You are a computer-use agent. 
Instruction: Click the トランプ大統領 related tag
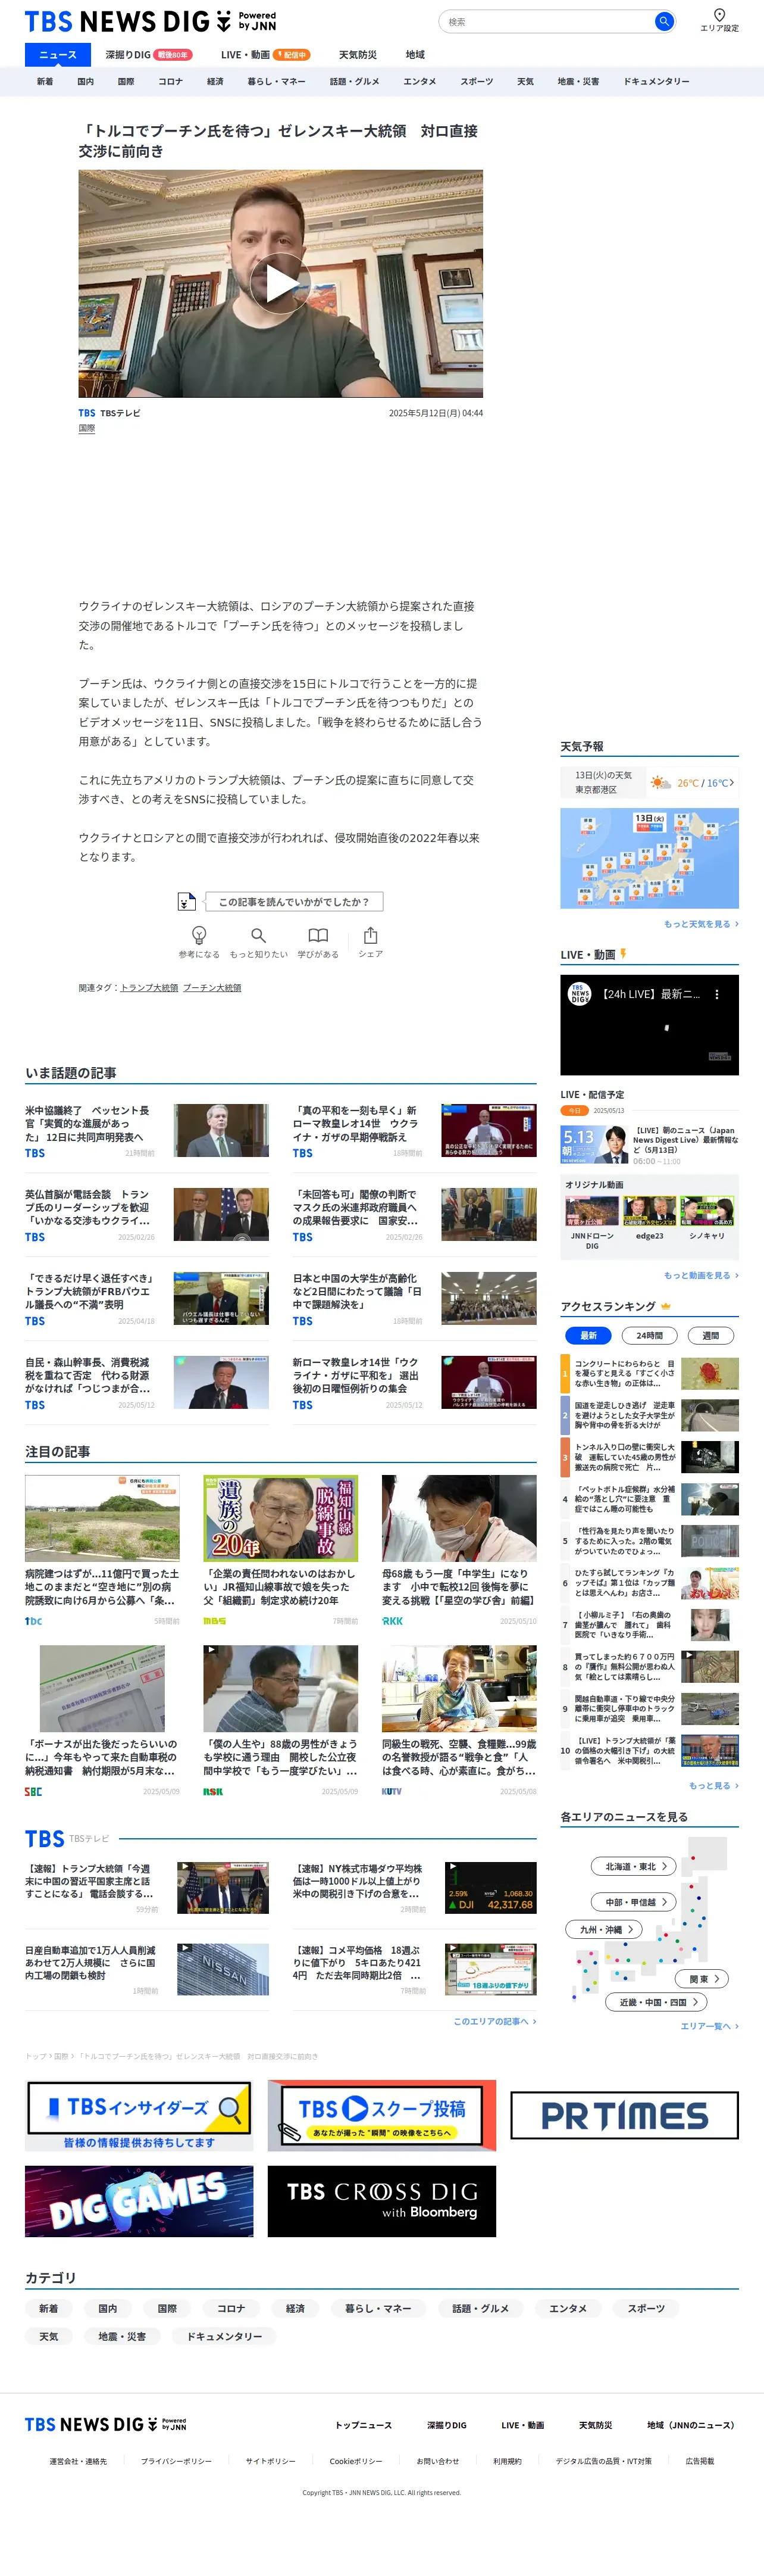click(149, 988)
